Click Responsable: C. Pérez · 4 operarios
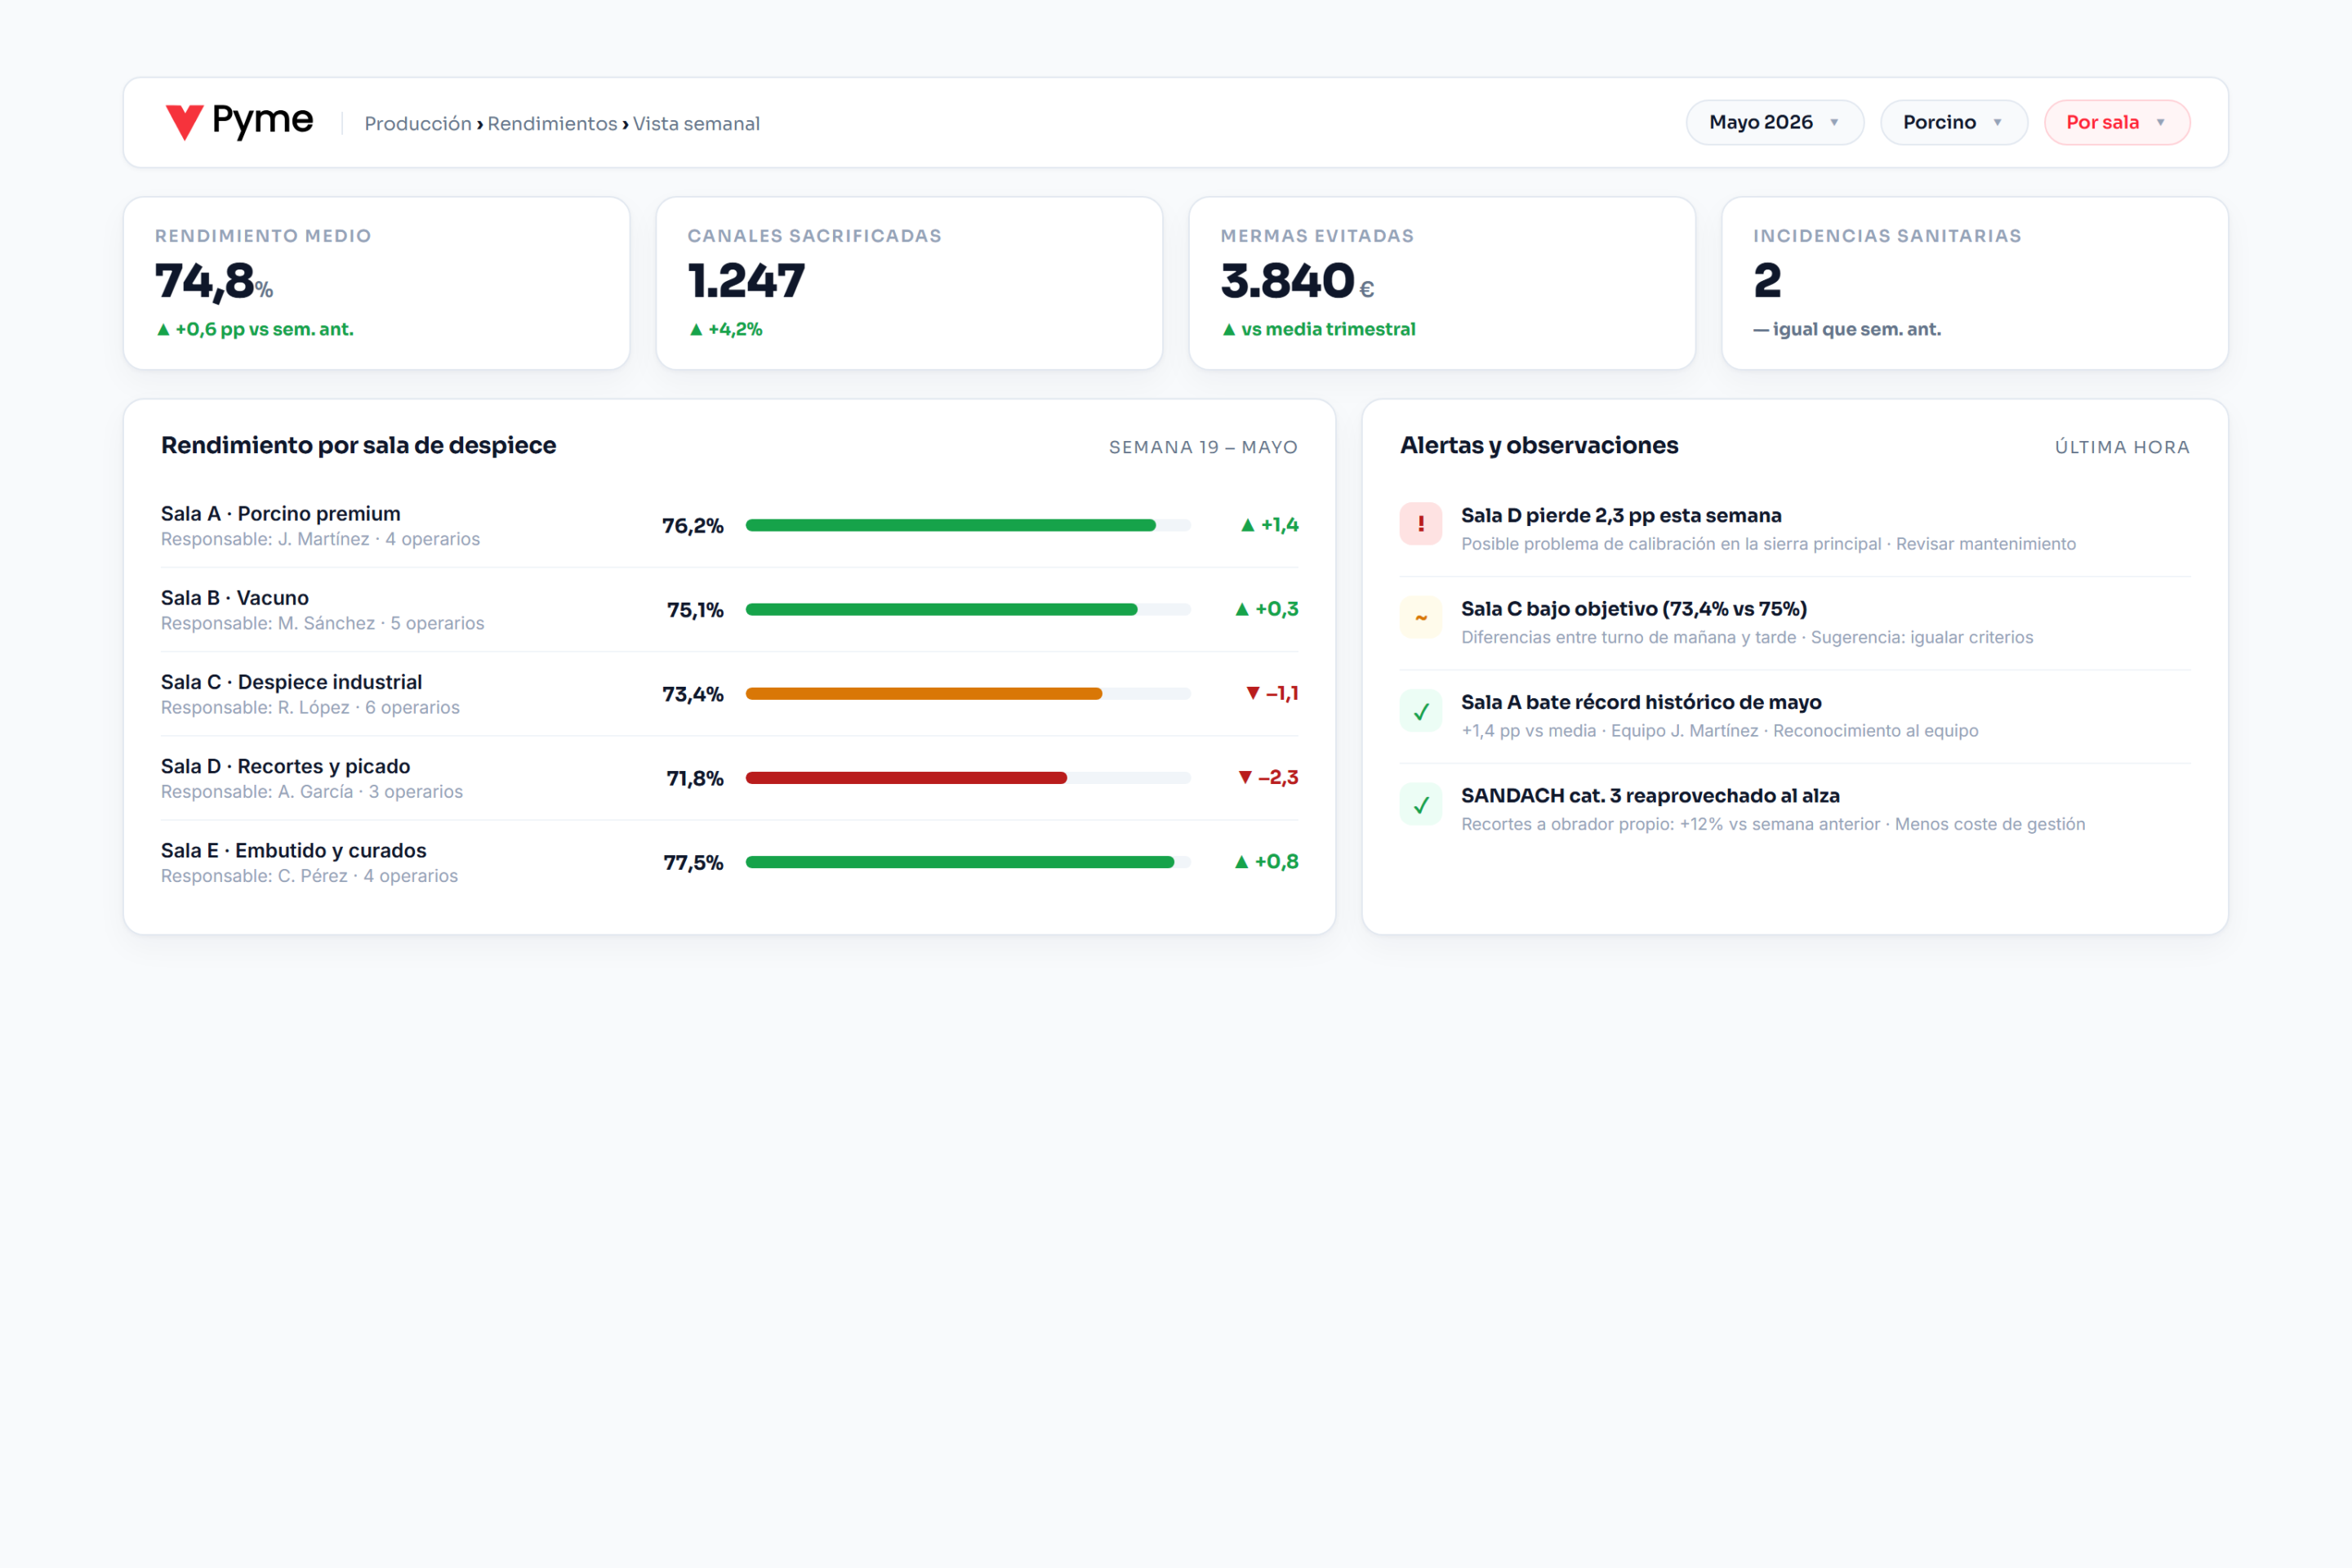The width and height of the screenshot is (2352, 1568). tap(309, 876)
